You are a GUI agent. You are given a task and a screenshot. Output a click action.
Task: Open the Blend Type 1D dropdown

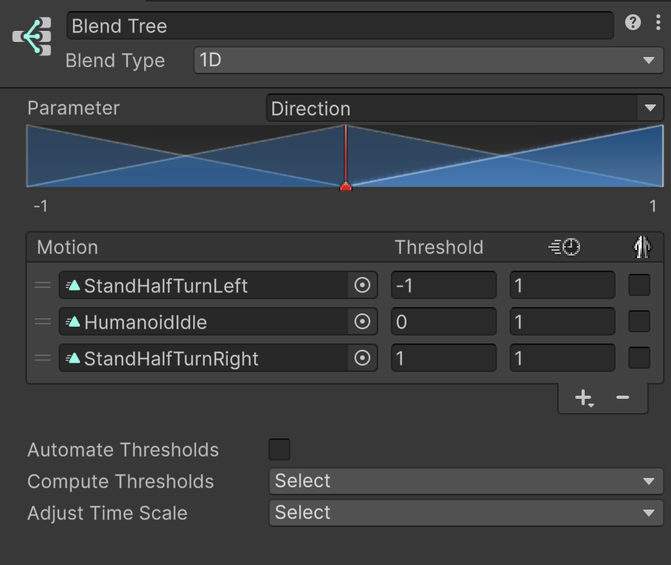click(429, 60)
